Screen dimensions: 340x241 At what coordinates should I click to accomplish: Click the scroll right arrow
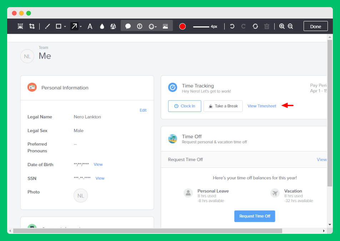coord(324,231)
